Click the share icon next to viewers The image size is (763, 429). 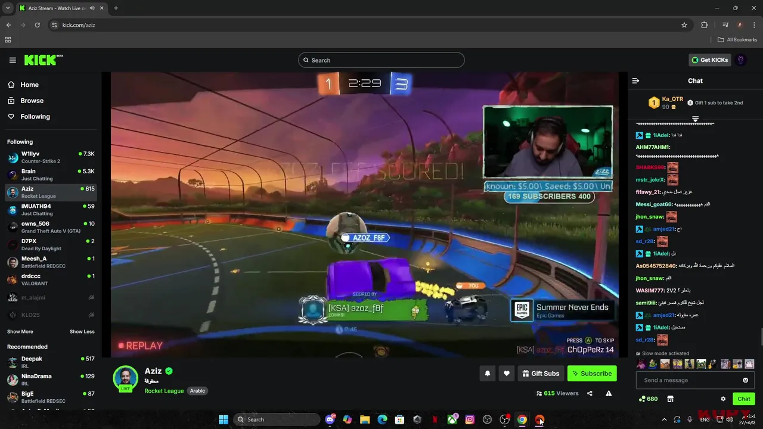coord(590,393)
